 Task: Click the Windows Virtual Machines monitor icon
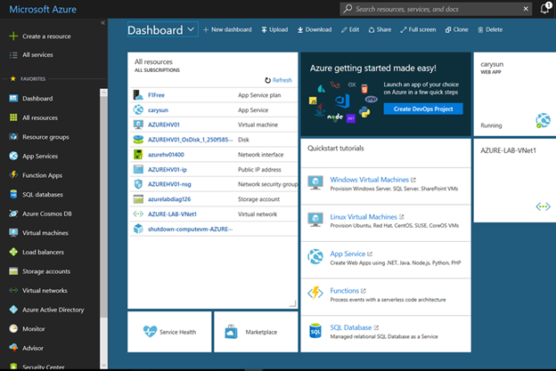315,182
